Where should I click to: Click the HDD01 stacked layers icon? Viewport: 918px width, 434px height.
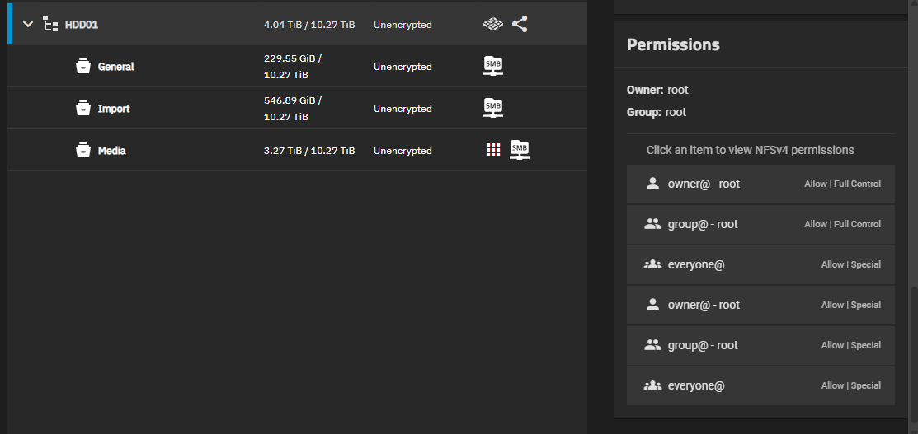coord(493,25)
